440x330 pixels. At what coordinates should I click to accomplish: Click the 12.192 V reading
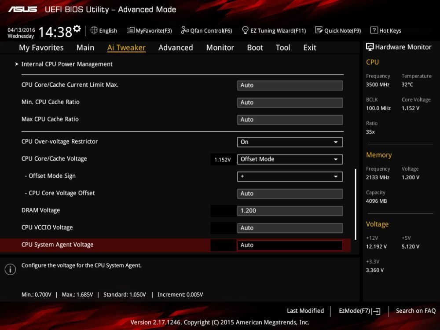point(376,246)
